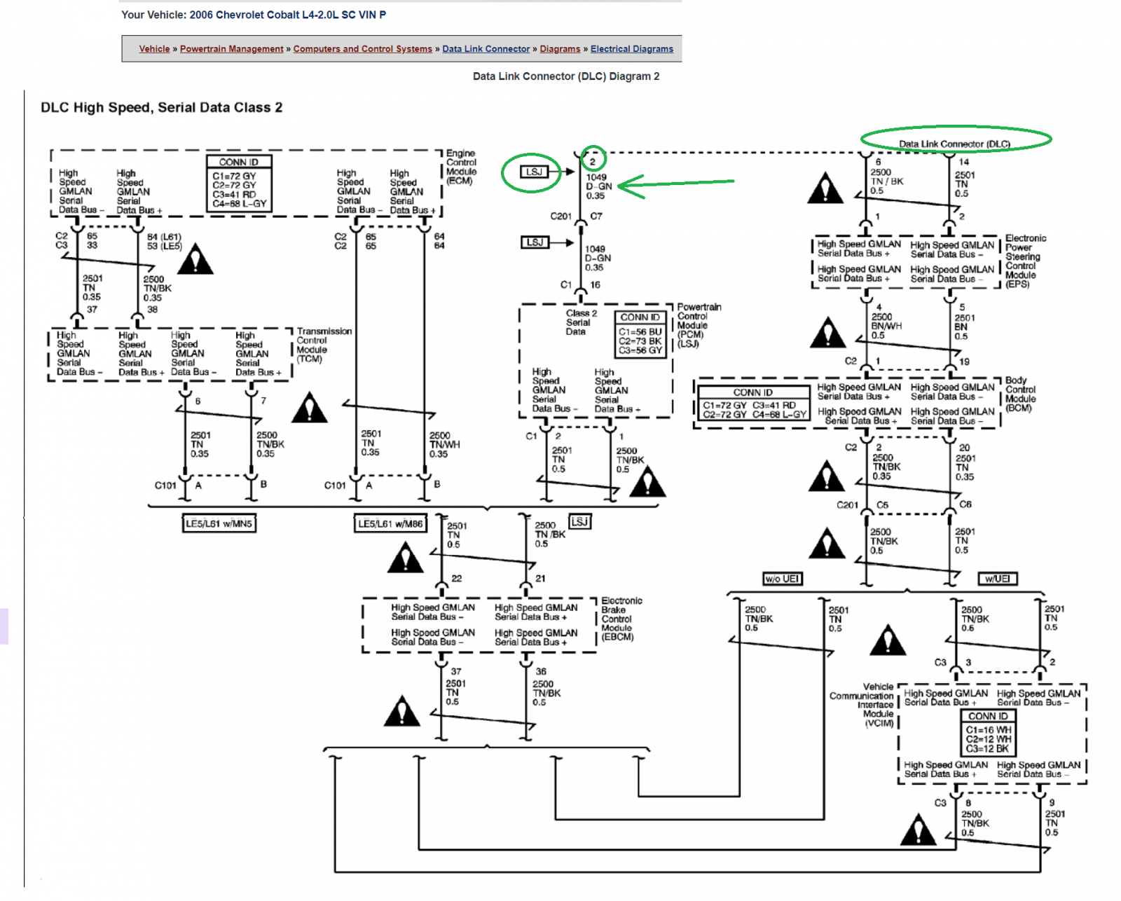Viewport: 1121px width, 901px height.
Task: Click the green-circled LSJ option box
Action: (534, 172)
